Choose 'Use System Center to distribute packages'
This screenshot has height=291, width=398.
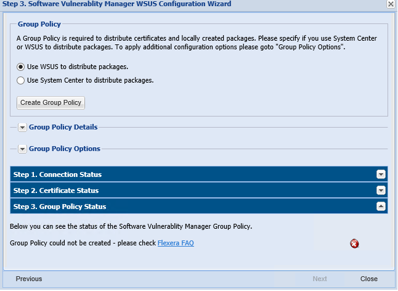21,80
